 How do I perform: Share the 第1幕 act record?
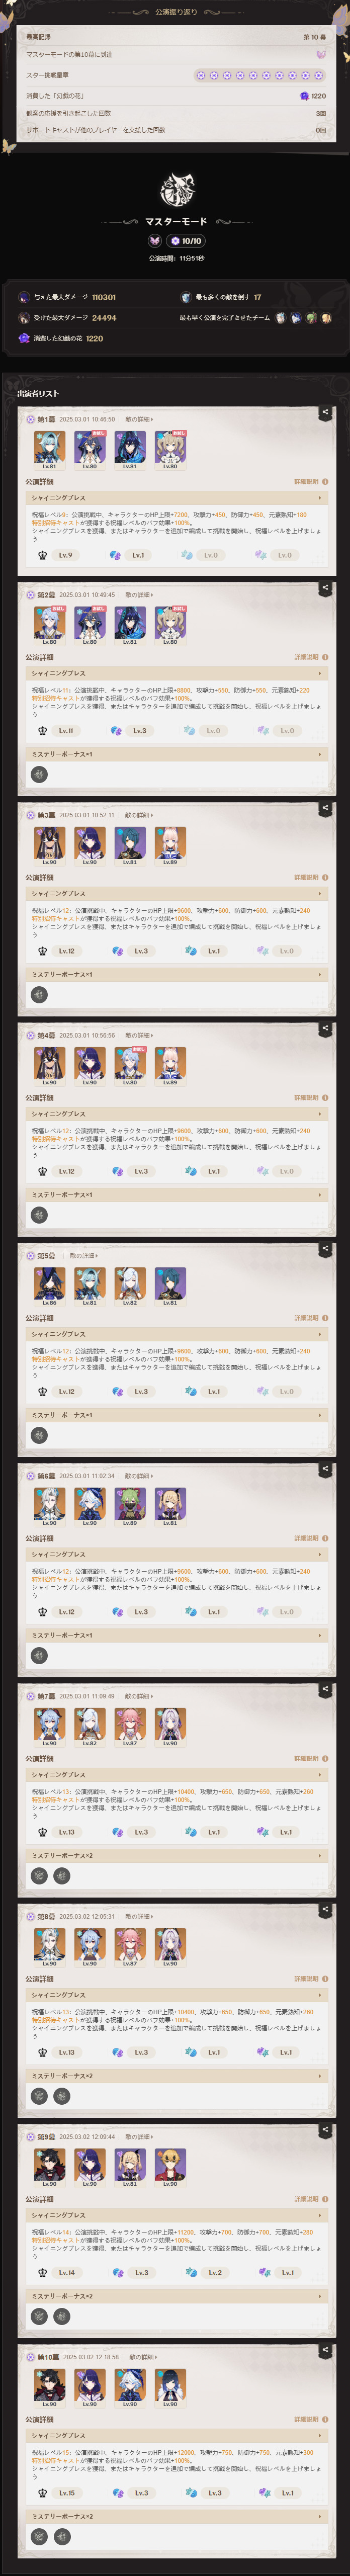[325, 411]
